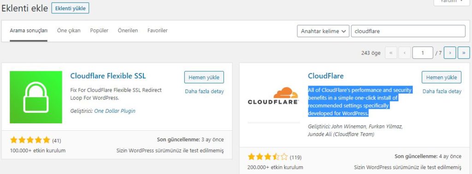Image resolution: width=472 pixels, height=174 pixels.
Task: Click the Eklenti yükle button
Action: 70,8
